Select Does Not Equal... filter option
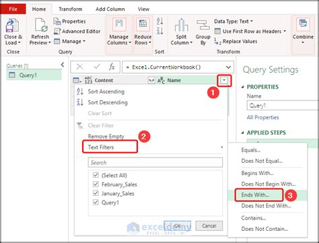Screen dimensions: 319x243 [x=262, y=161]
